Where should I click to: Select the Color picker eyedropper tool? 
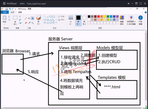tap(29, 23)
